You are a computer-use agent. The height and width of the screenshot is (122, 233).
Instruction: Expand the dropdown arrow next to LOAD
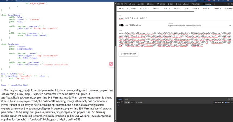pos(127,9)
